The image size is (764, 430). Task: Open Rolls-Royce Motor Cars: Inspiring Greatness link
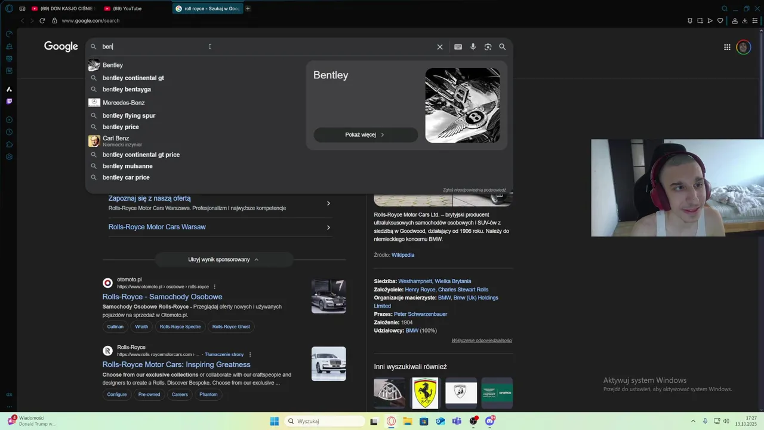point(176,364)
